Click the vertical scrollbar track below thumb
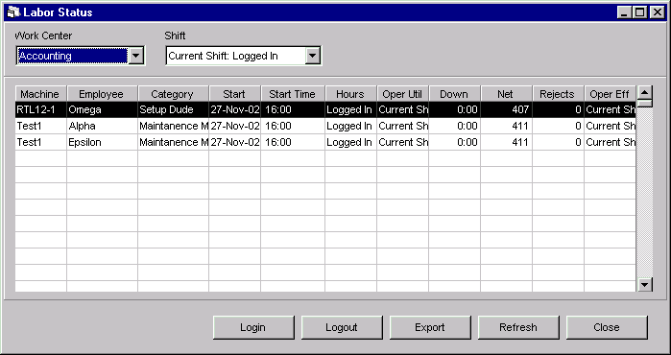 click(645, 193)
